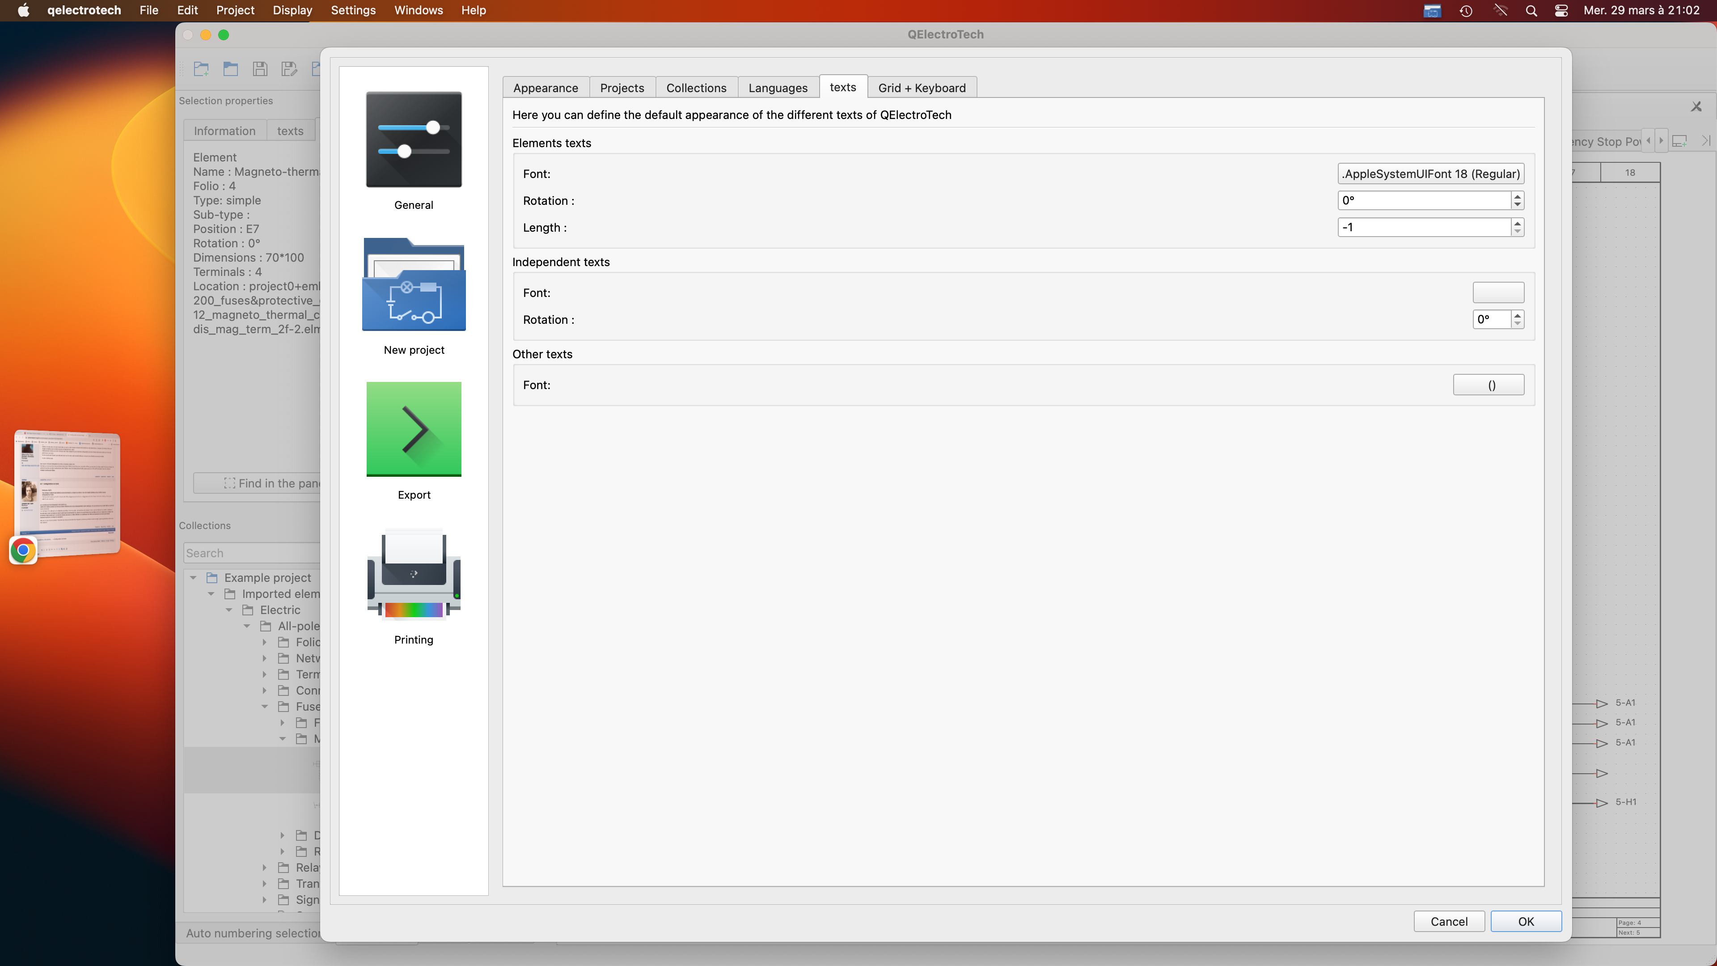Switch to the Languages tab
Screen dimensions: 1717x966
pyautogui.click(x=778, y=88)
